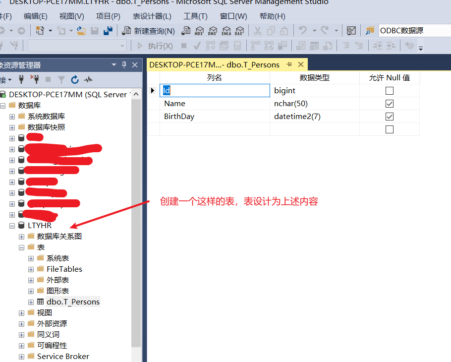
Task: Pin the Object Explorer panel
Action: tap(124, 65)
